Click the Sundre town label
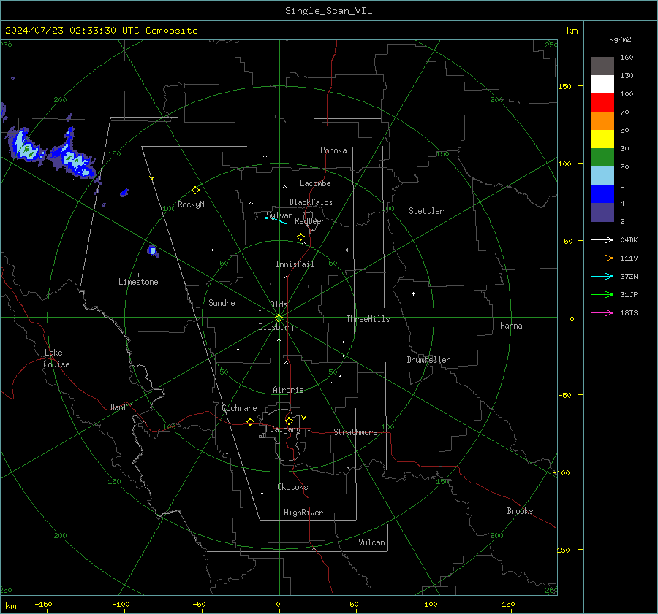Image resolution: width=658 pixels, height=614 pixels. (222, 302)
